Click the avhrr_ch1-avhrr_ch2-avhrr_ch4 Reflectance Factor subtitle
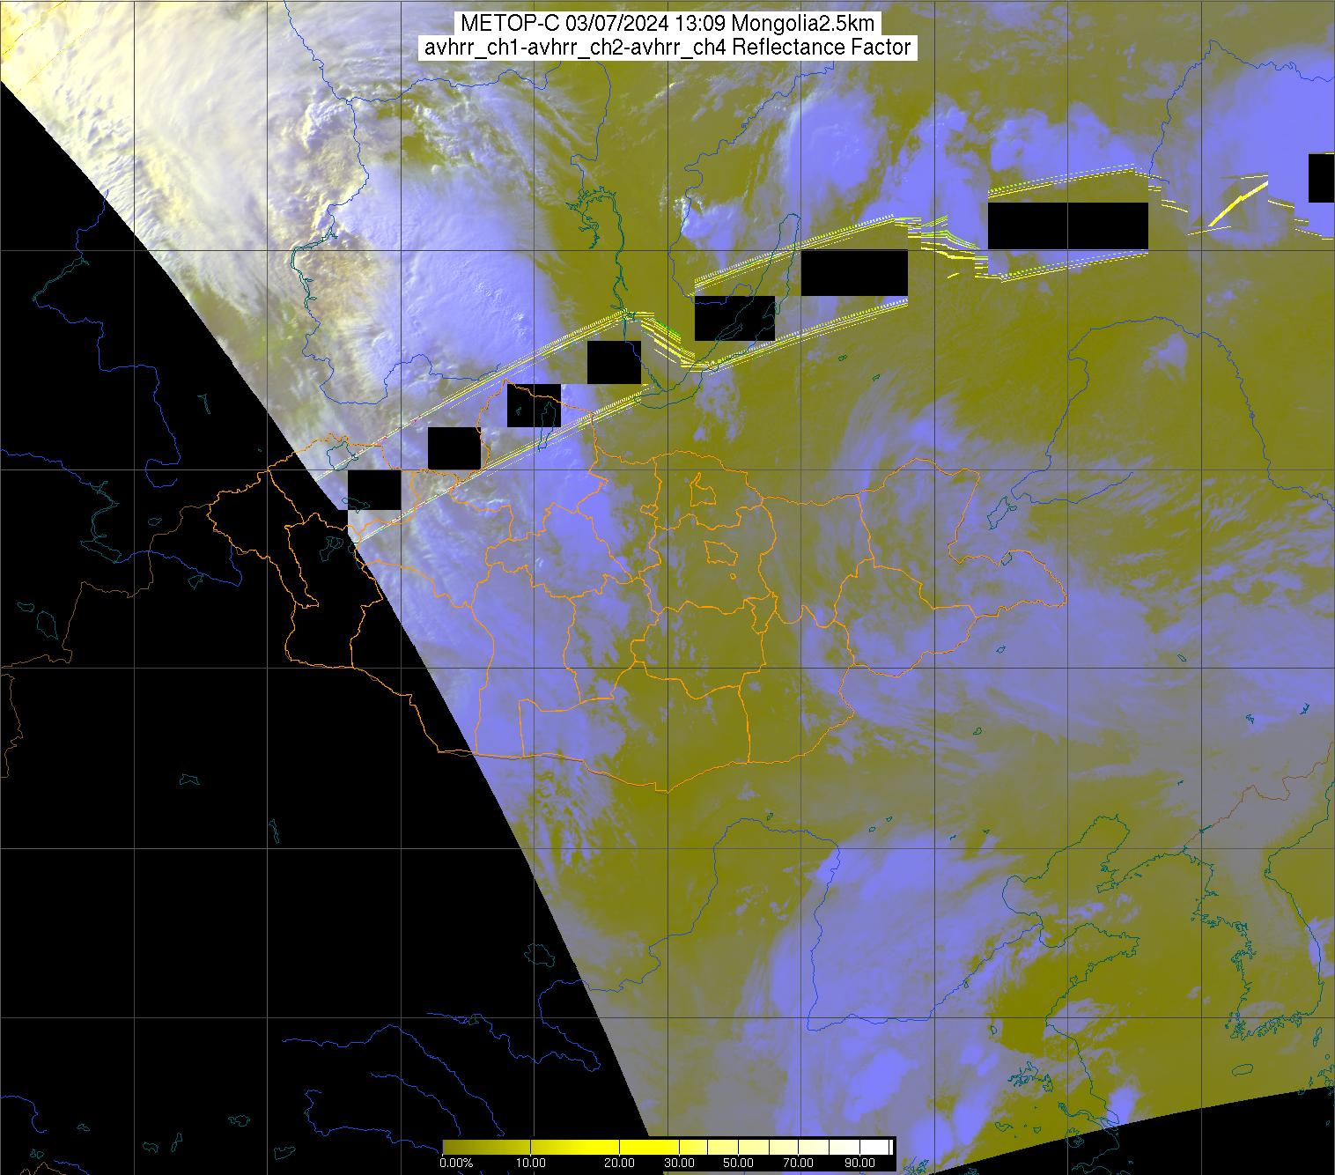 tap(667, 48)
